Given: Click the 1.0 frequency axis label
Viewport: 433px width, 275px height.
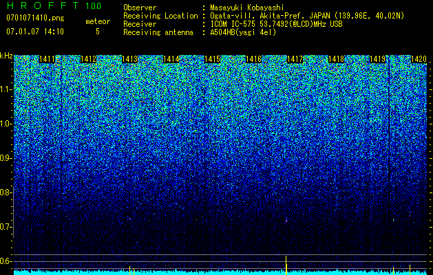Looking at the screenshot, I should (x=4, y=124).
